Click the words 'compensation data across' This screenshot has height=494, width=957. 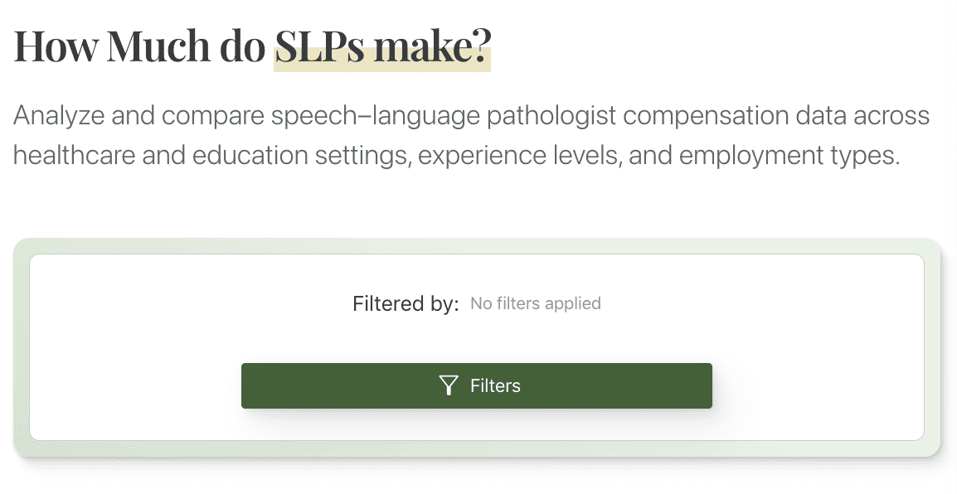coord(776,115)
